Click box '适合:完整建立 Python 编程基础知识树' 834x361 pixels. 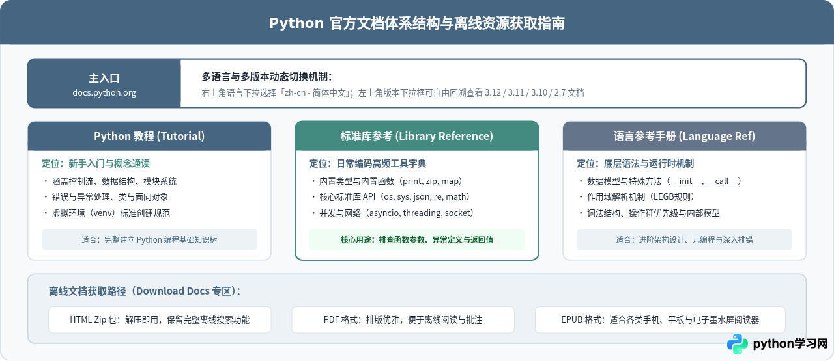(x=149, y=239)
